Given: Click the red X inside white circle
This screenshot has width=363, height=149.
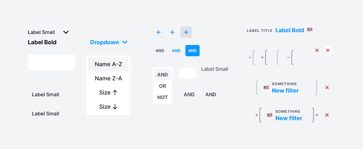Looking at the screenshot, I should coord(328,50).
